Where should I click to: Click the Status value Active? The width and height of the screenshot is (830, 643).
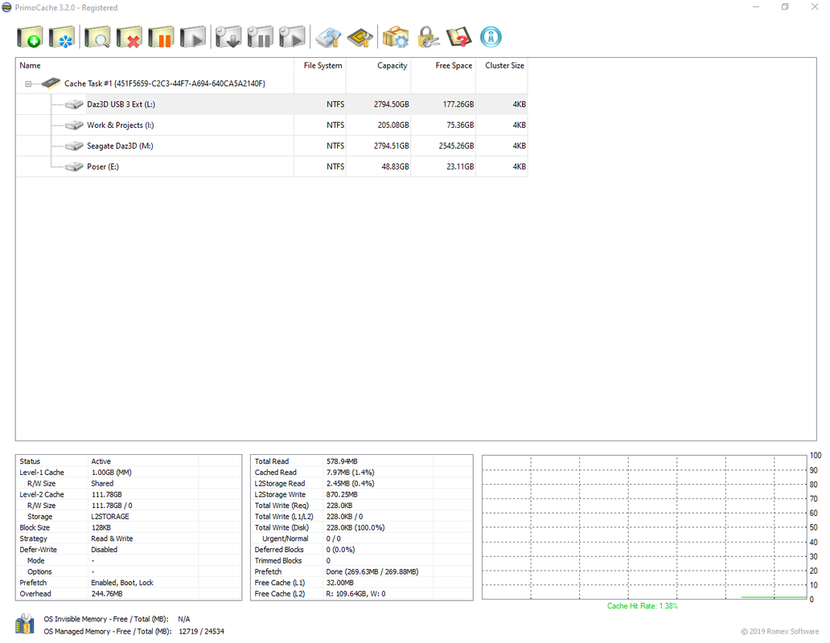[101, 461]
